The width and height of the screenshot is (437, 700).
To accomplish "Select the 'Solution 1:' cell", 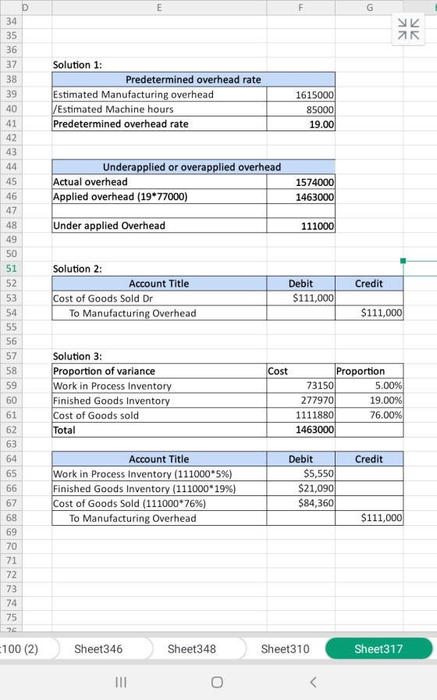I will pos(159,65).
